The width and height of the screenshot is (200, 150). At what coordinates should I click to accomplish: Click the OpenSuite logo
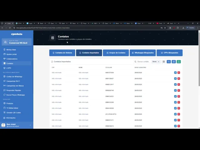pos(17,34)
